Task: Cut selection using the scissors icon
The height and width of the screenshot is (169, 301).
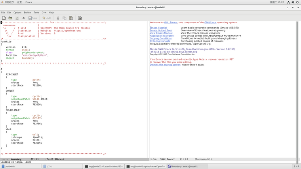Action: point(58,18)
